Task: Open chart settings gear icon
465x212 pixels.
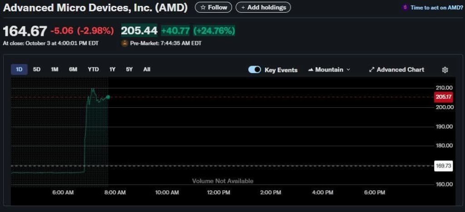Action: [445, 70]
